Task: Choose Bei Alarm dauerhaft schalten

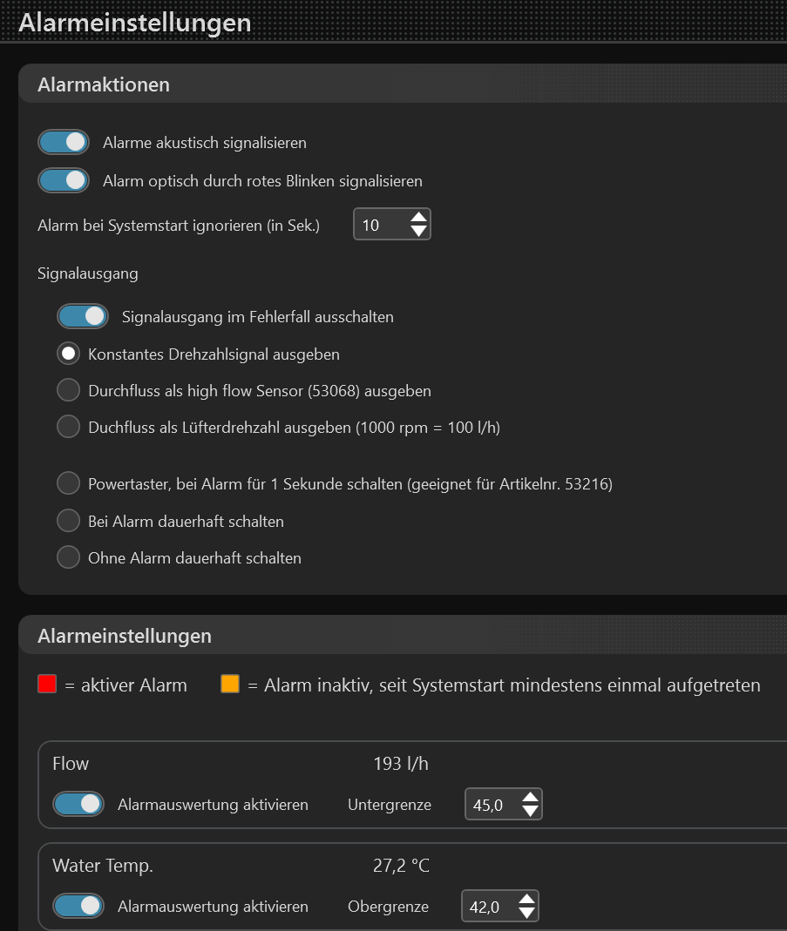Action: [x=68, y=521]
